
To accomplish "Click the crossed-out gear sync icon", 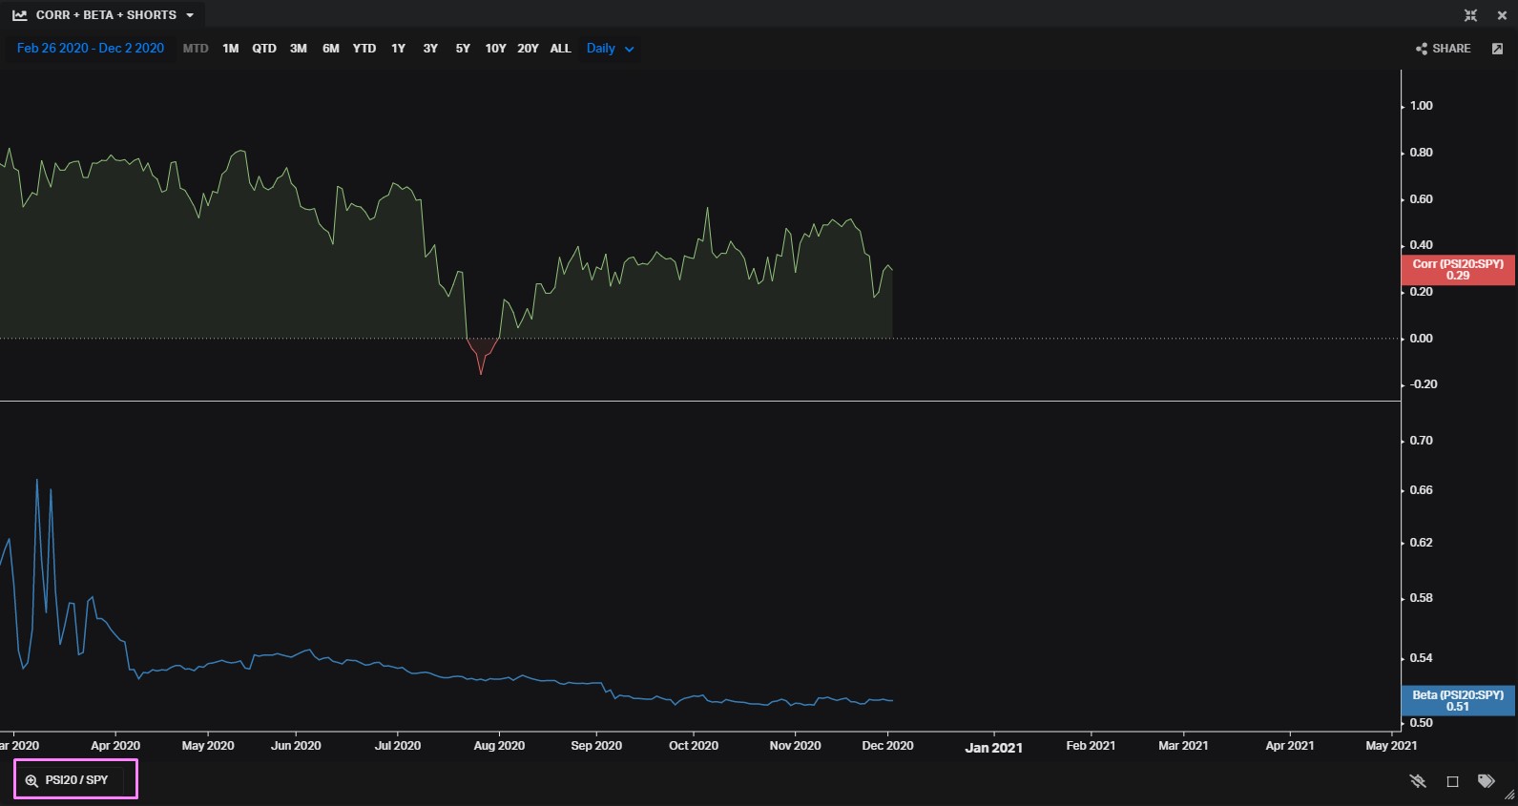I will [1418, 781].
